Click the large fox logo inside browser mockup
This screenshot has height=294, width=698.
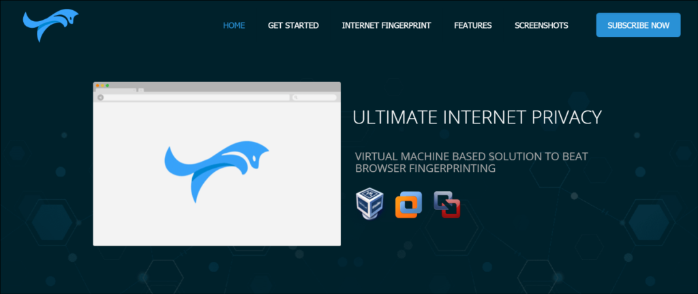(x=216, y=171)
